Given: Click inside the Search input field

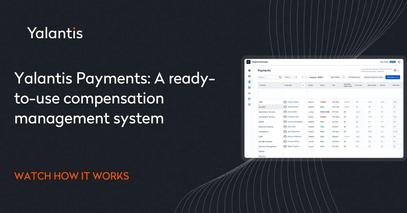Looking at the screenshot, I should click(267, 77).
